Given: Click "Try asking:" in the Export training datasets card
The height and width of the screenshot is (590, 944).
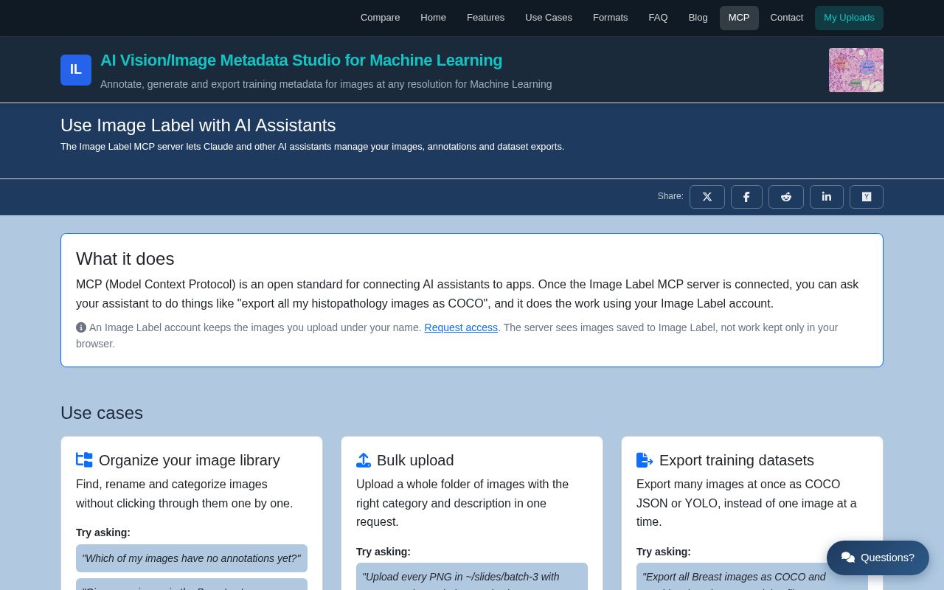Looking at the screenshot, I should point(664,552).
